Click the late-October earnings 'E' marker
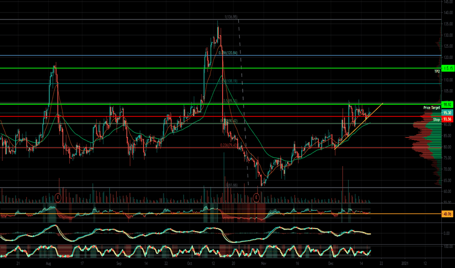Image resolution: width=455 pixels, height=268 pixels. [256, 198]
